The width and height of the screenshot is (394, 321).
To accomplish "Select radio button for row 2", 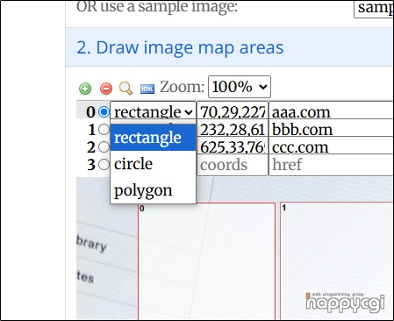I will pyautogui.click(x=104, y=147).
